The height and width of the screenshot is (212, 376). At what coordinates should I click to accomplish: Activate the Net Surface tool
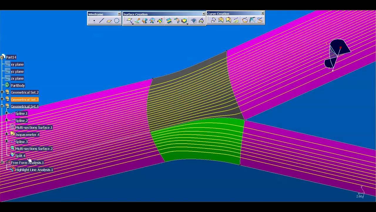tap(194, 21)
